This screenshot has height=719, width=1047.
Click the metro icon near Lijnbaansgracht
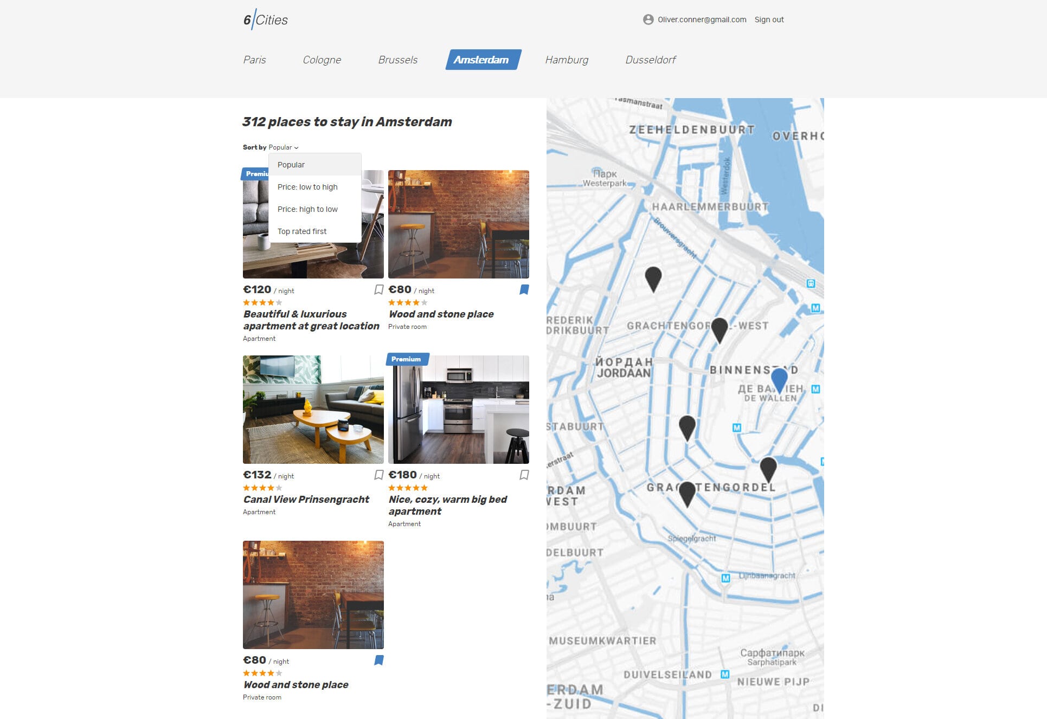click(725, 578)
